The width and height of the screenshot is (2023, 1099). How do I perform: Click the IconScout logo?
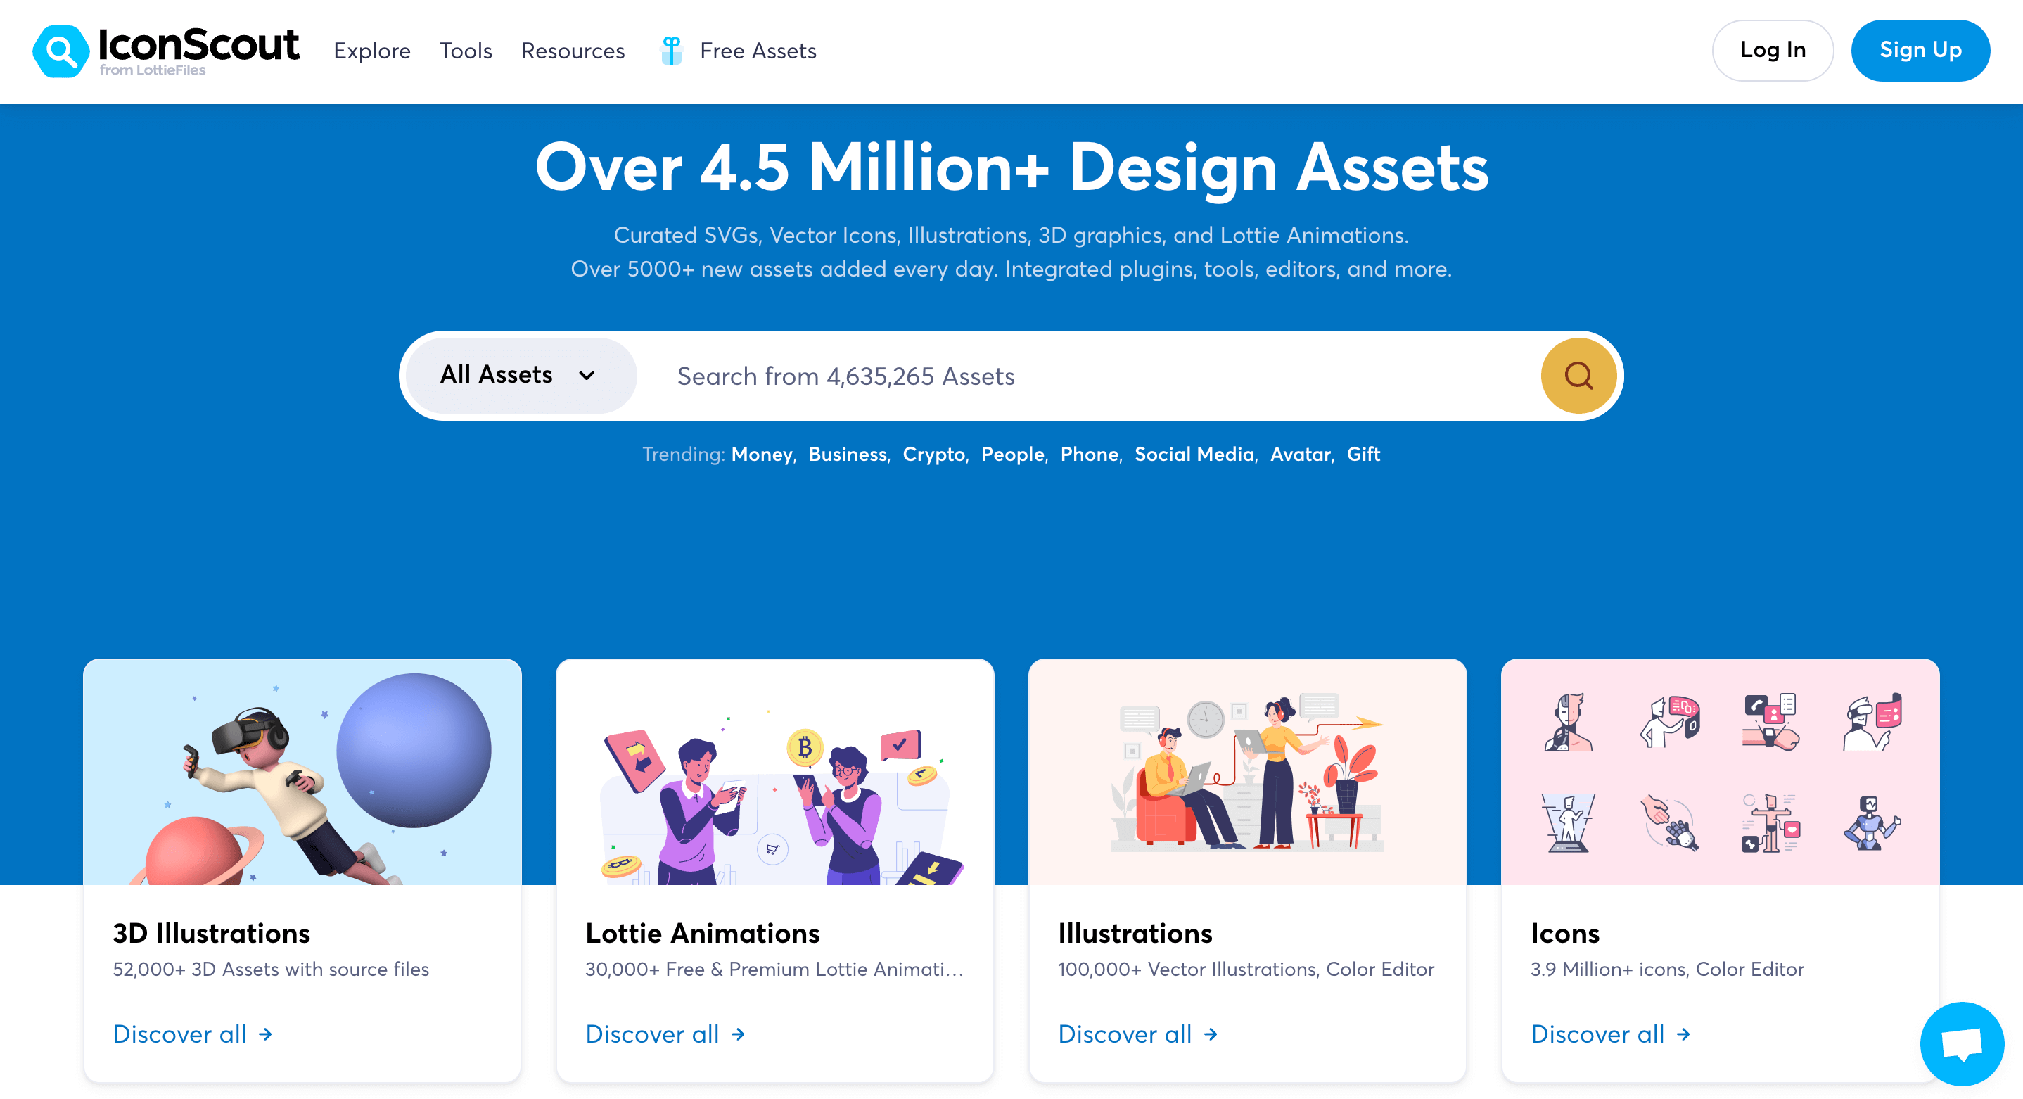pos(166,50)
